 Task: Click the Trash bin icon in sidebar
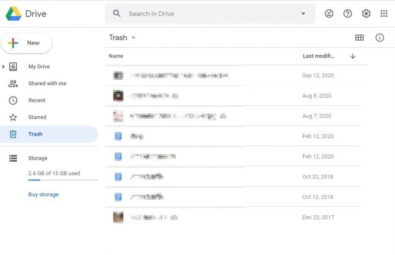click(x=13, y=134)
